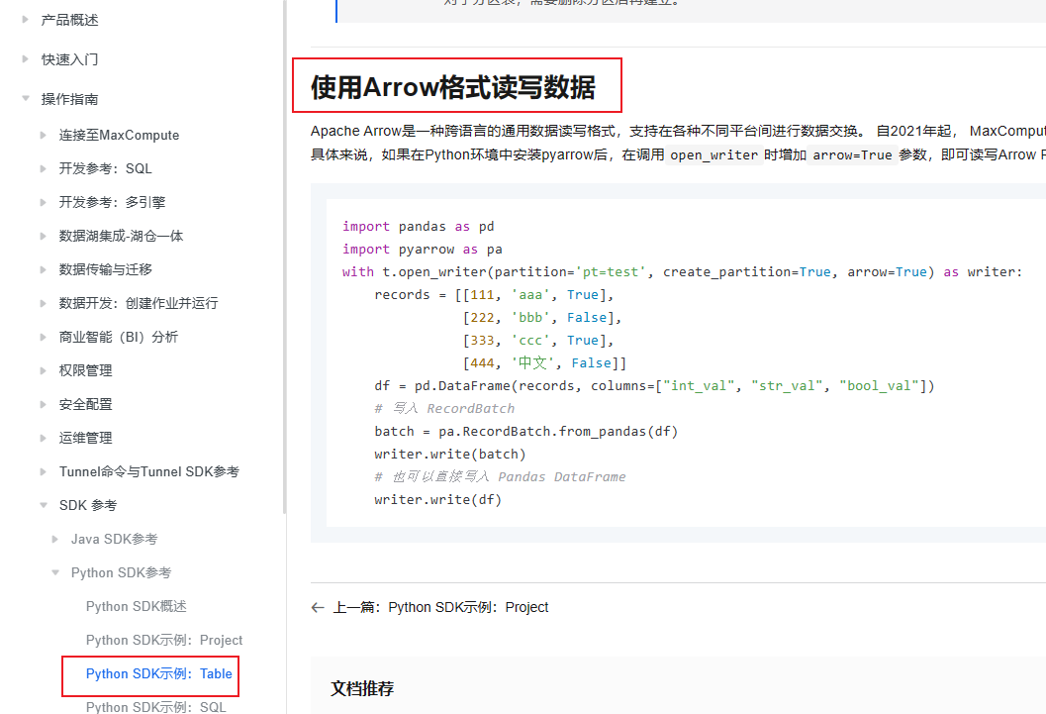Open Python SDK概述 page link
This screenshot has width=1046, height=714.
(x=137, y=607)
